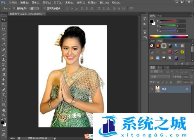Viewport: 194px width, 140px height.
Task: Toggle lock position in the Layers panel
Action: 167,82
